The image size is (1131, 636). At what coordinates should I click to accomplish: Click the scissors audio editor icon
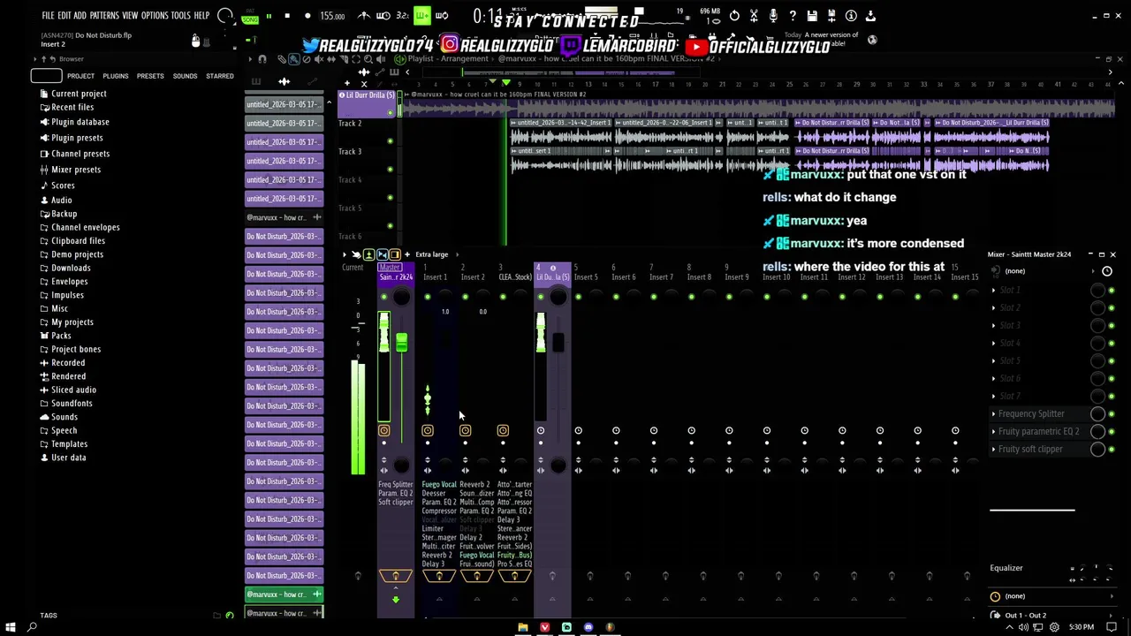pyautogui.click(x=754, y=16)
